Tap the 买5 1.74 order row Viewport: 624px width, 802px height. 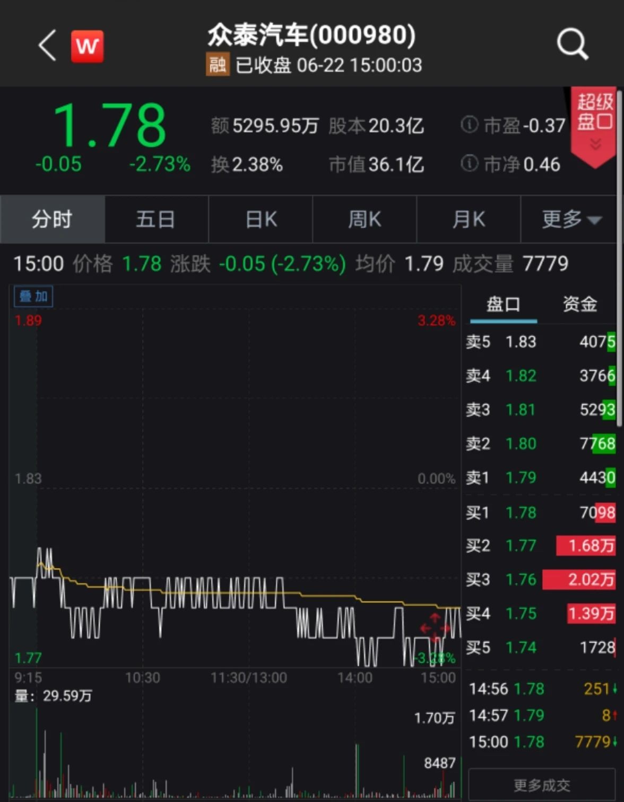pyautogui.click(x=541, y=648)
